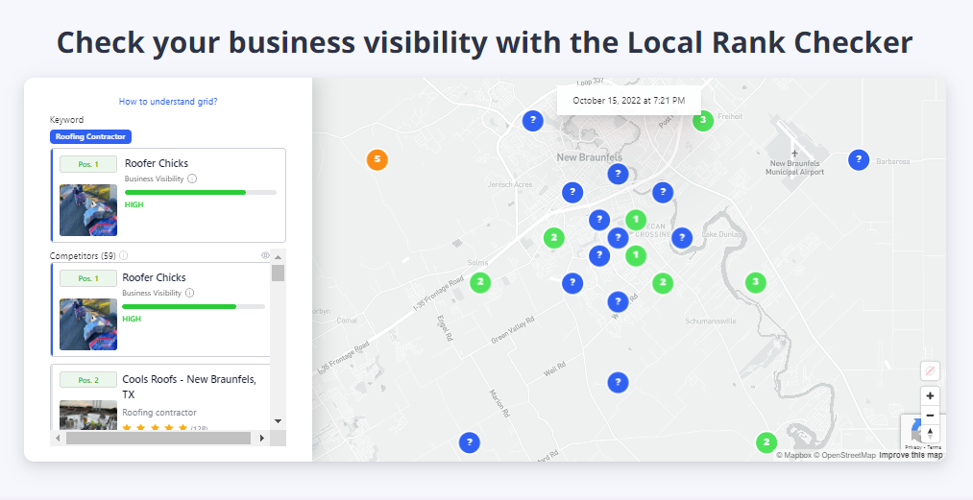Click the blue ? marker beside Barbarosa

point(859,160)
